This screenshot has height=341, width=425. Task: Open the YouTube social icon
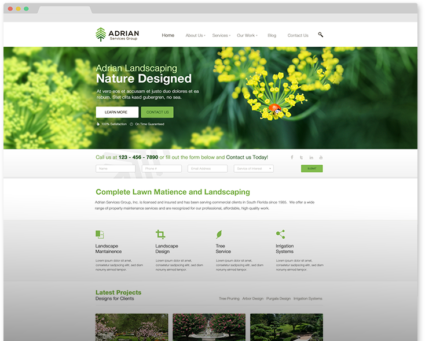point(321,157)
